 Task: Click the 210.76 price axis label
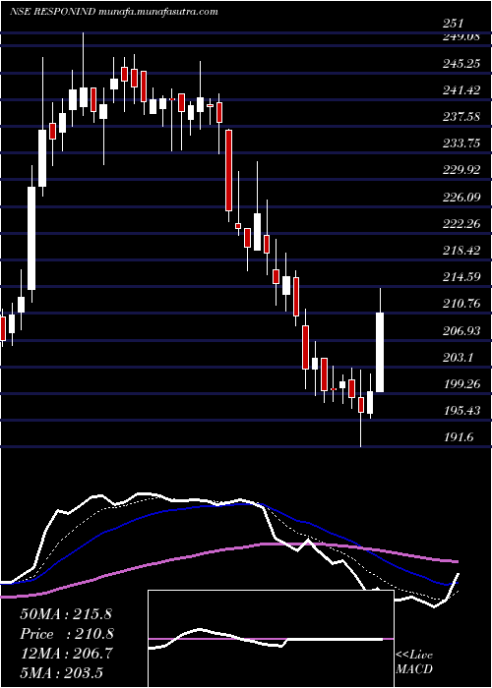tap(461, 304)
